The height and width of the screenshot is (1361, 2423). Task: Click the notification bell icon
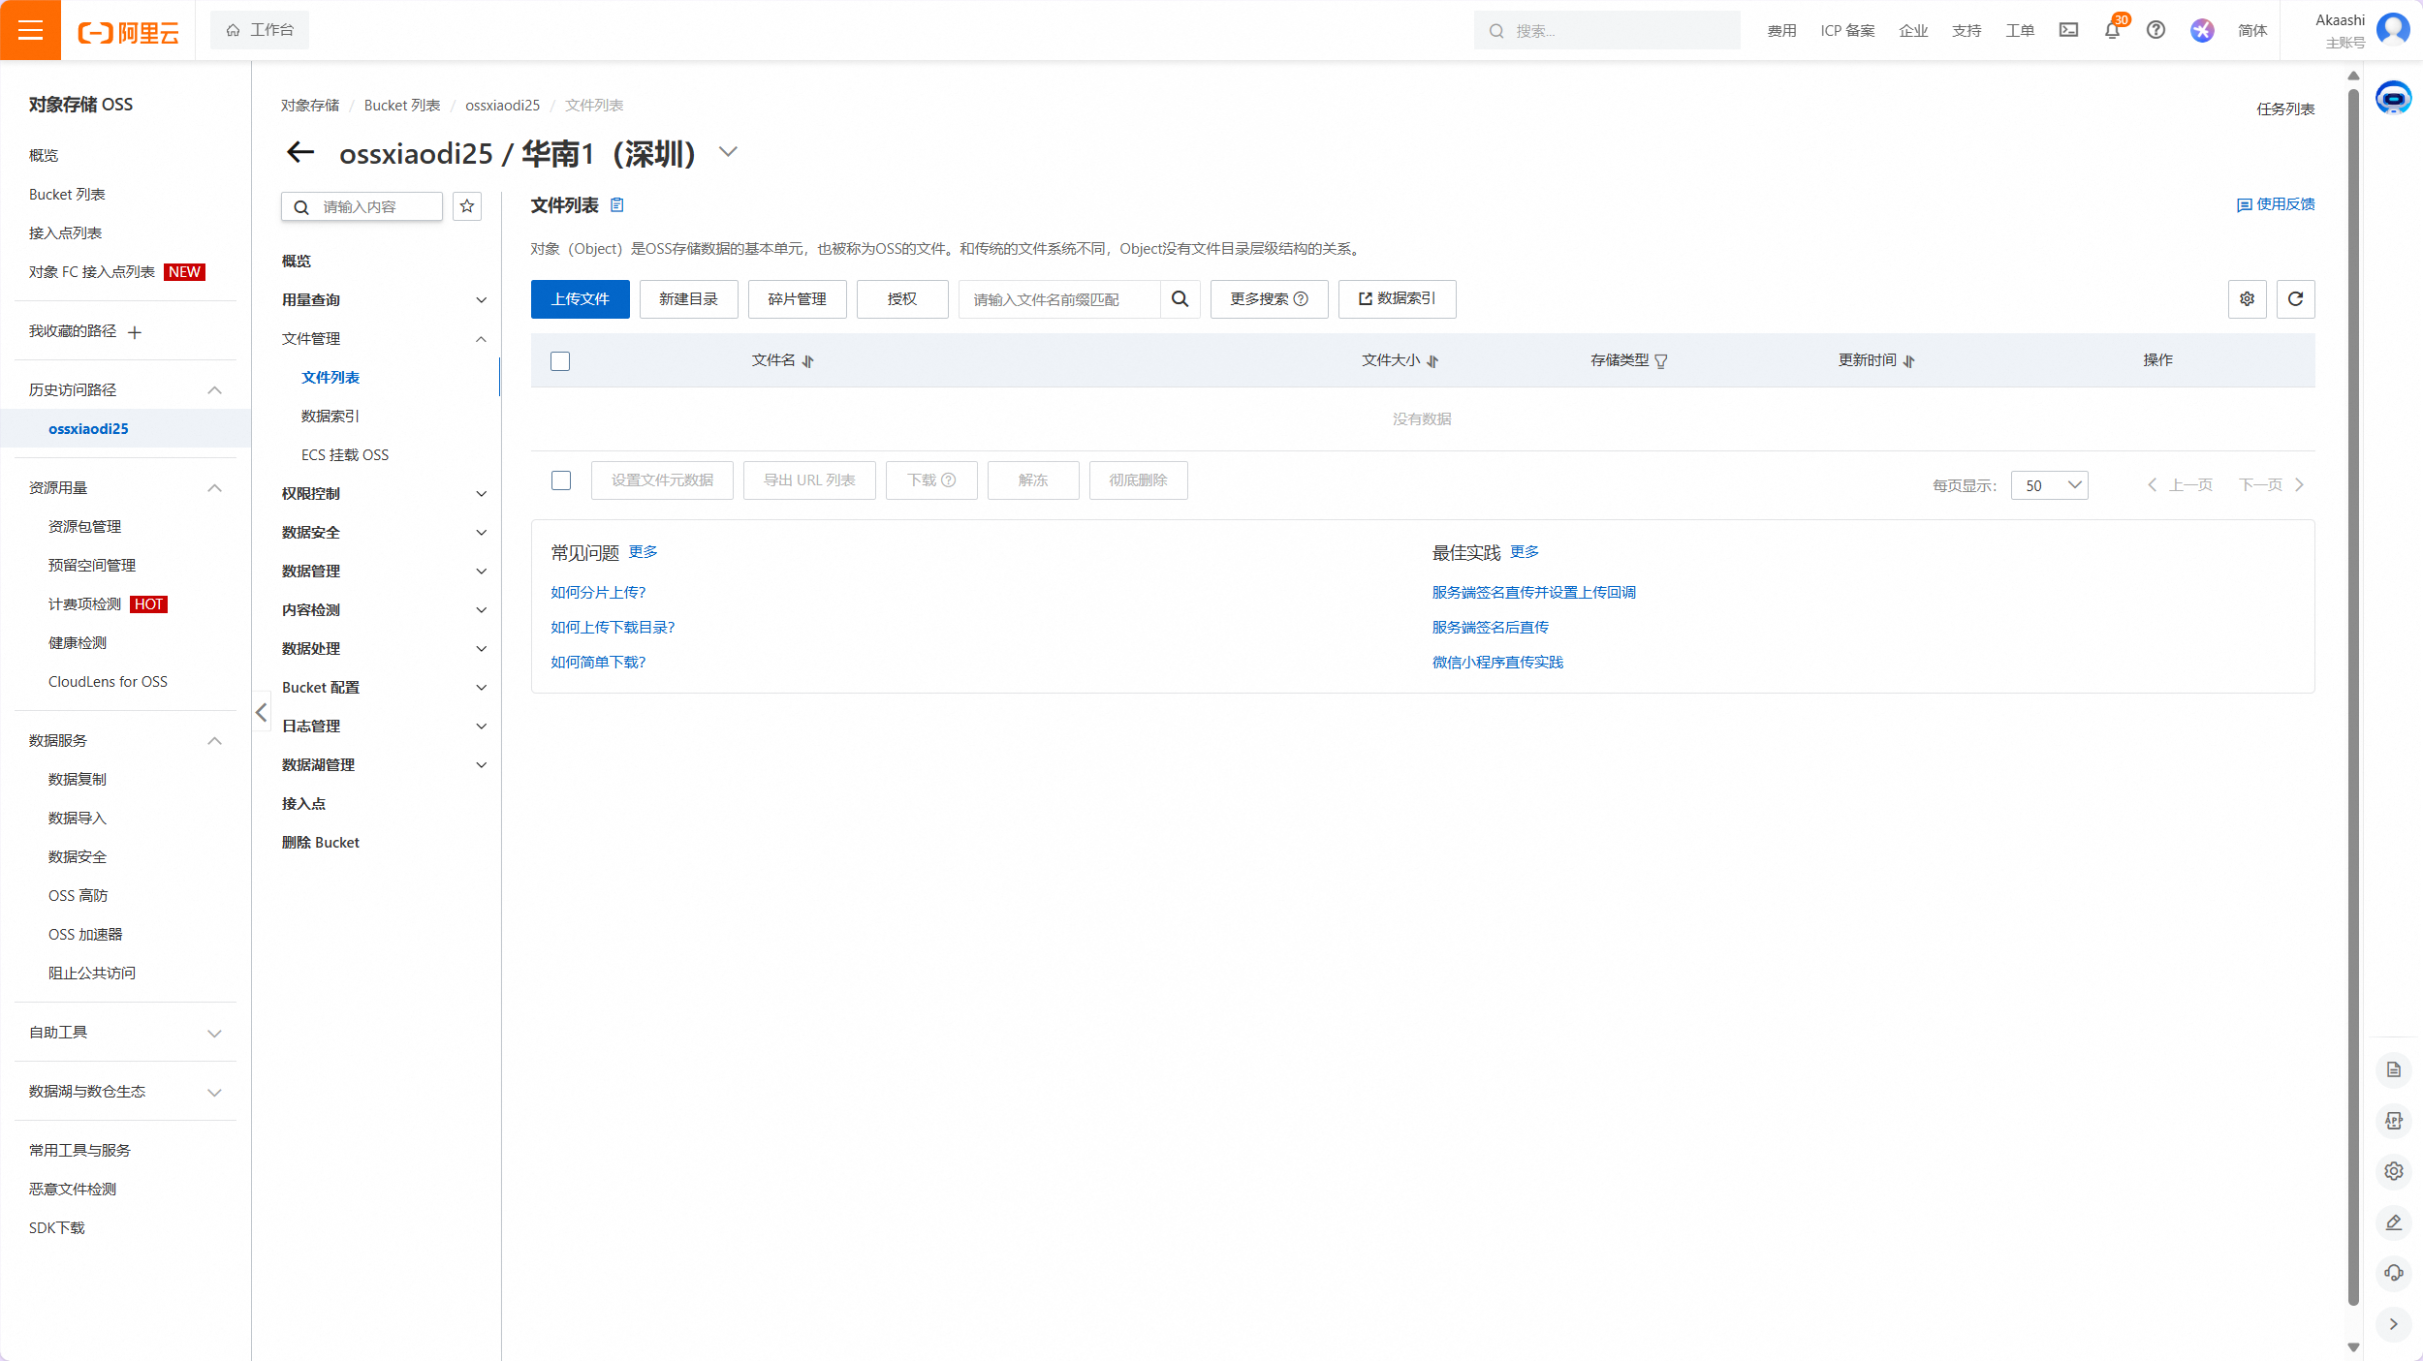click(x=2112, y=30)
